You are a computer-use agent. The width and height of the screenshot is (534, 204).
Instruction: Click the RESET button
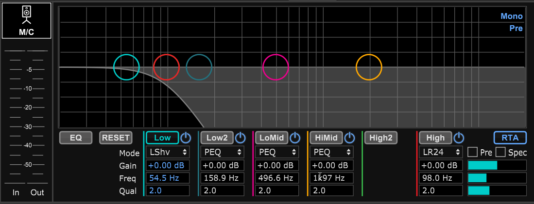point(116,138)
